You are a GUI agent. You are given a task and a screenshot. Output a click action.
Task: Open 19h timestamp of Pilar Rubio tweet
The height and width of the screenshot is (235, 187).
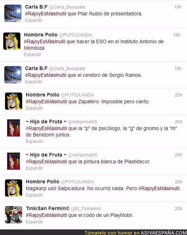pos(178,7)
